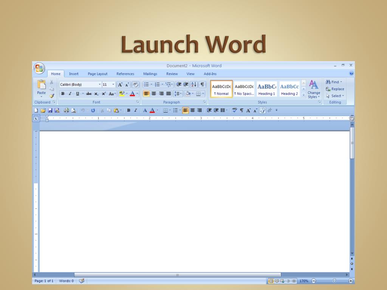Toggle Center alignment in the ribbon Paragraph group
Screen dimensions: 387x290
[x=154, y=94]
